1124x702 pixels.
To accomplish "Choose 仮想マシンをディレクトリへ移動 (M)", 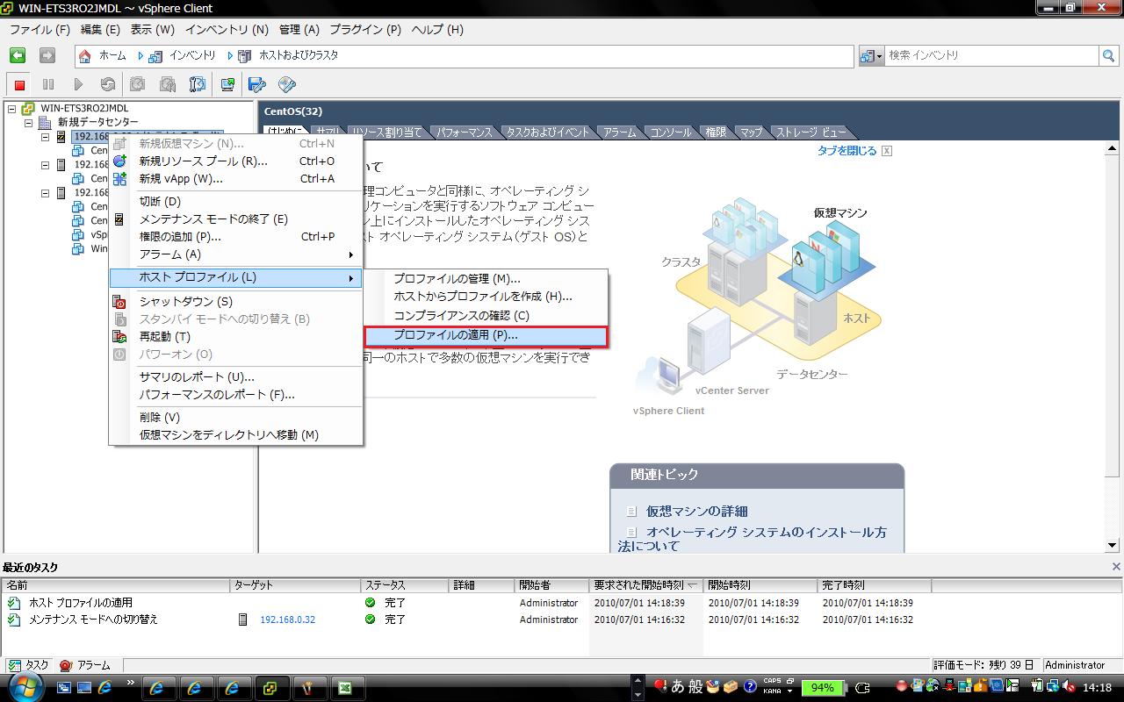I will (x=235, y=435).
